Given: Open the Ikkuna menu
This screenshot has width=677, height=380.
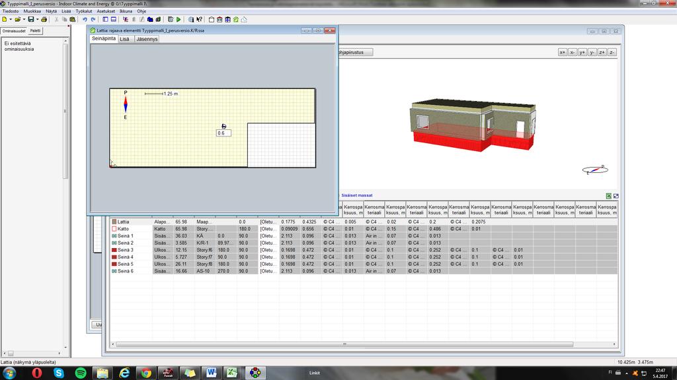Looking at the screenshot, I should point(126,11).
